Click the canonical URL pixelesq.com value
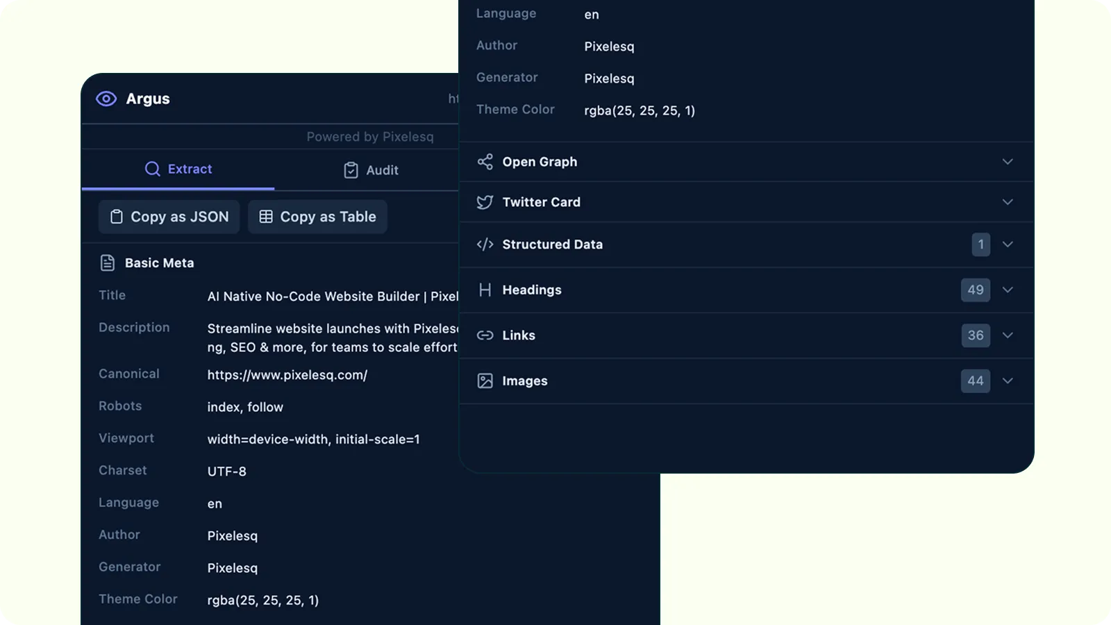Viewport: 1111px width, 625px height. tap(287, 375)
